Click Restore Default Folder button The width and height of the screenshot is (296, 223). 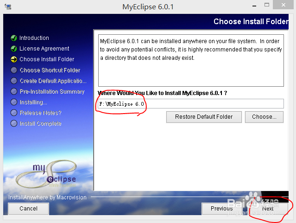(x=204, y=117)
